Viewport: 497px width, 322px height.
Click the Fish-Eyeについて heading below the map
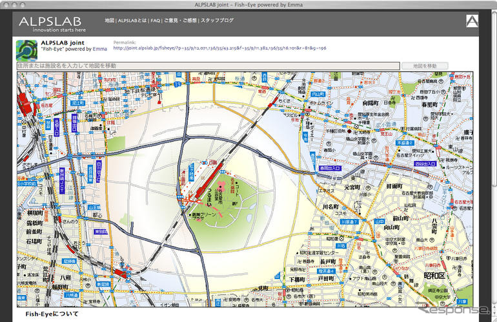52,314
